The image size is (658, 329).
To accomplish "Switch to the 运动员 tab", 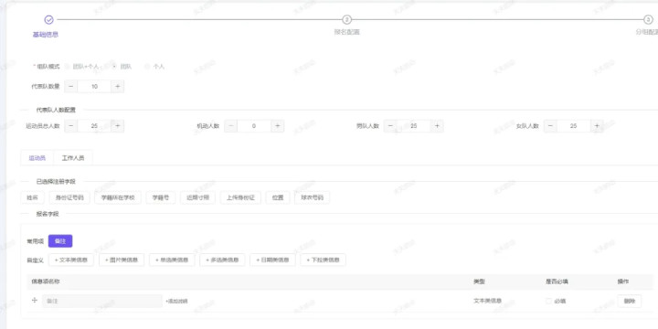I will [37, 158].
